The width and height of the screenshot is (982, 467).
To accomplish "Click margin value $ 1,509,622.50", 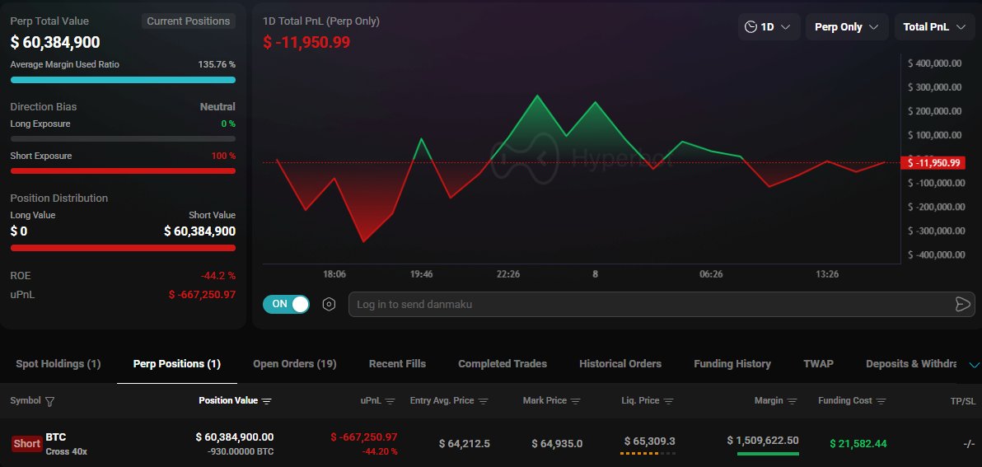I will tap(763, 441).
